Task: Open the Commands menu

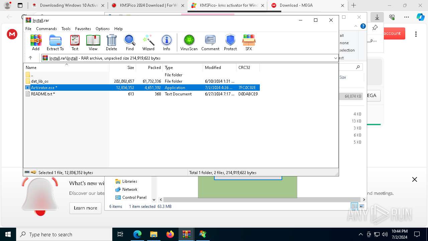Action: coord(46,29)
